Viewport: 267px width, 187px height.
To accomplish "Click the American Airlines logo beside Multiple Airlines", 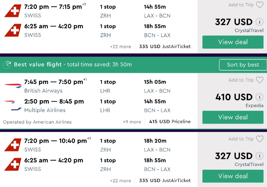I will coord(16,109).
